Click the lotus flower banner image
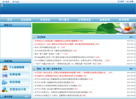The width and height of the screenshot is (136, 99). pyautogui.click(x=84, y=29)
